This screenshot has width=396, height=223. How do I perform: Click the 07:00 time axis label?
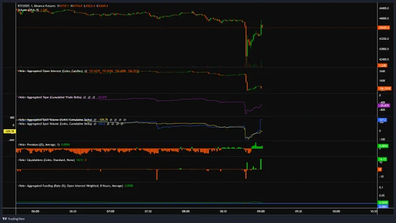(111, 211)
